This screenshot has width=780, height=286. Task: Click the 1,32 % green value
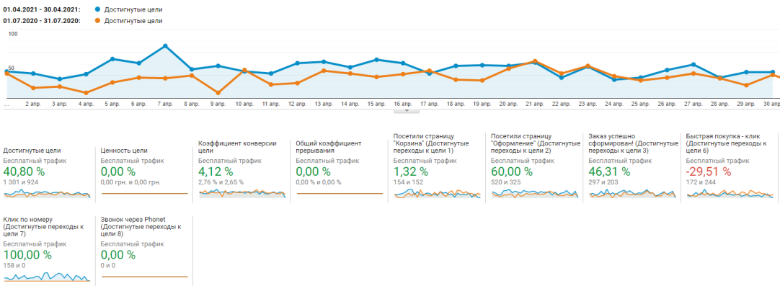tap(410, 171)
